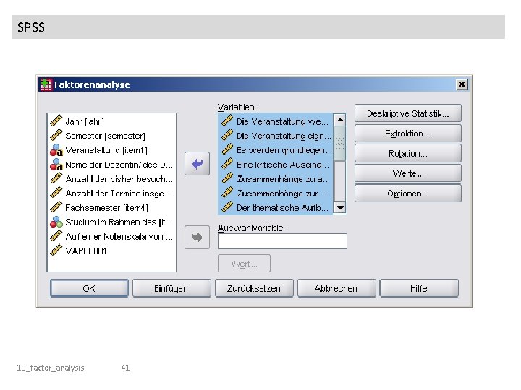Click the scale icon beside Jahr [jahr]
The width and height of the screenshot is (521, 390).
(56, 121)
